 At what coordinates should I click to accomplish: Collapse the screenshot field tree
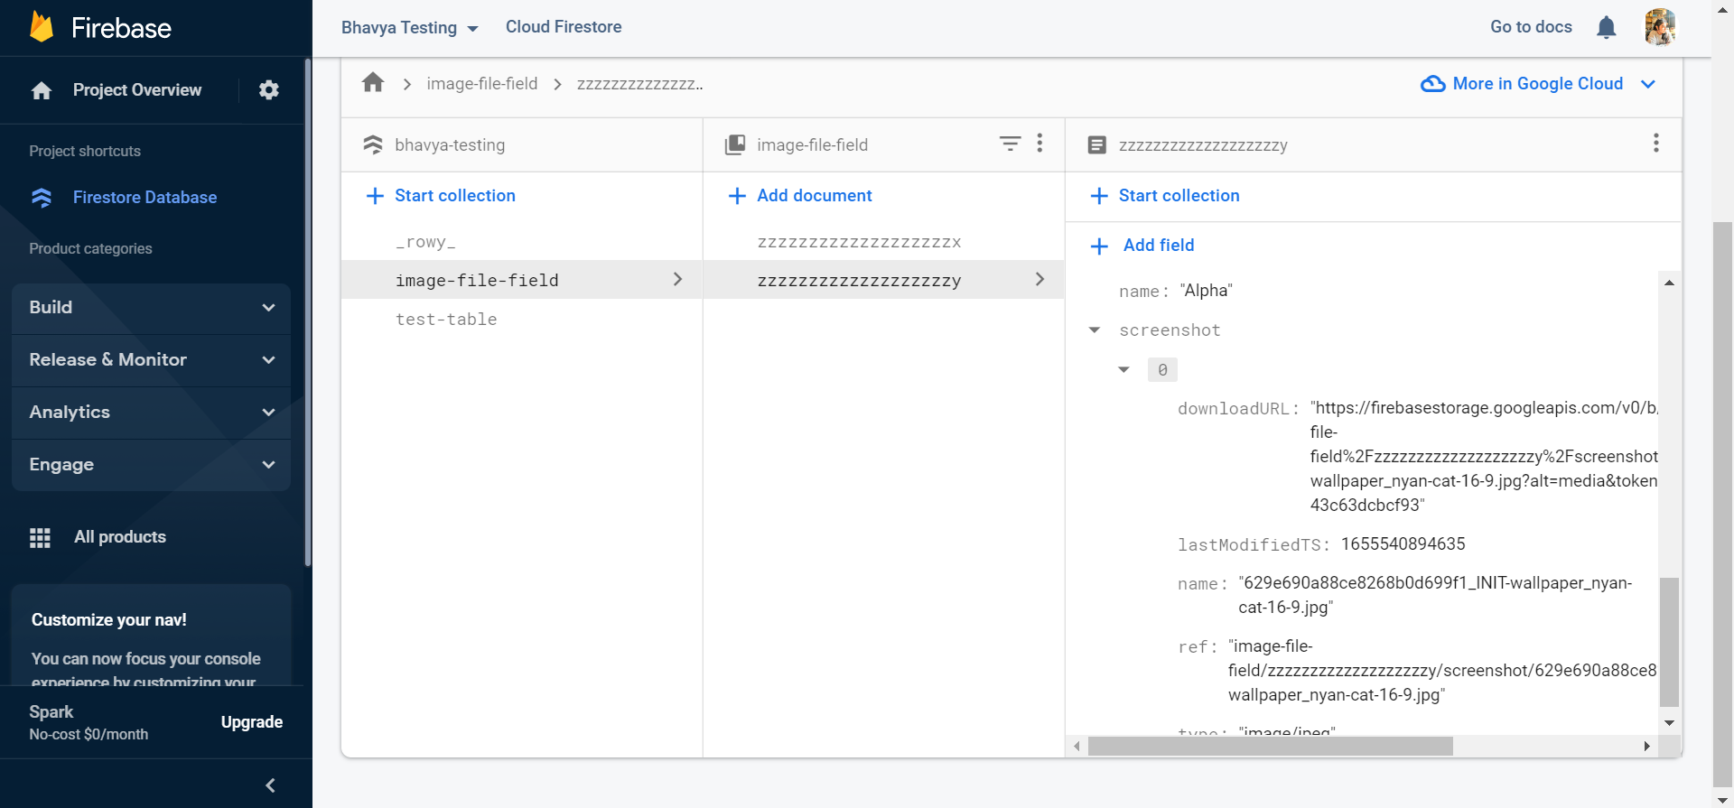point(1095,330)
